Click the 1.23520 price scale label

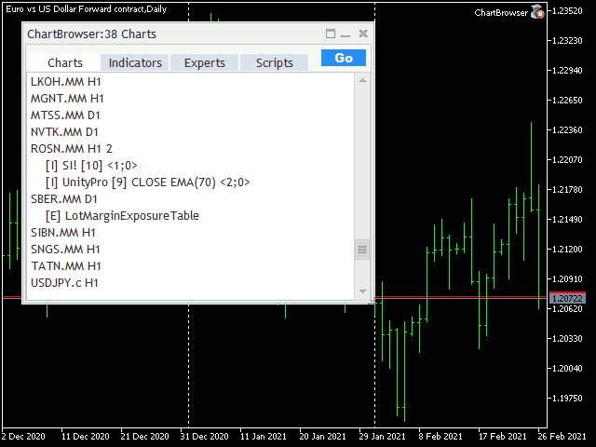567,10
